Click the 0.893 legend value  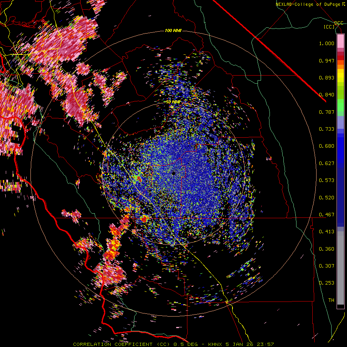click(327, 77)
